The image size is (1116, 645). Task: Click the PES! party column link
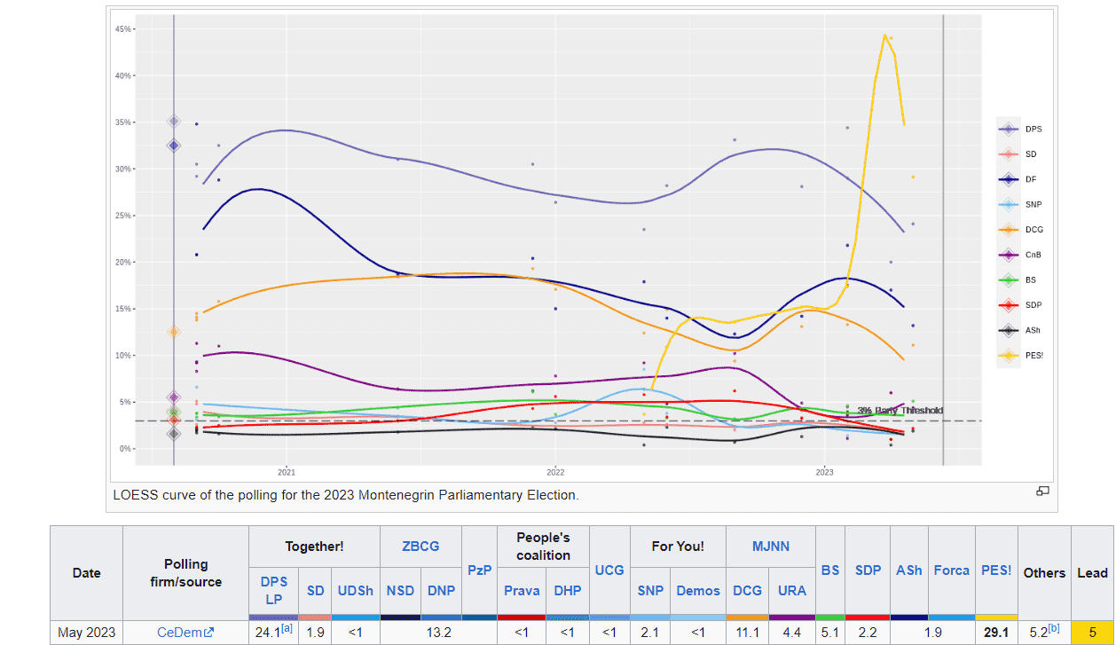pyautogui.click(x=996, y=570)
